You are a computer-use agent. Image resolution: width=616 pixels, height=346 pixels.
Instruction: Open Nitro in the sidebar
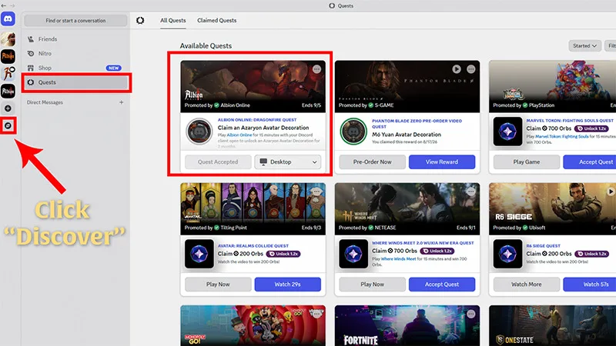[x=75, y=53]
